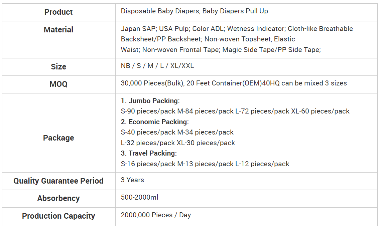Click the 'S-90 pieces/pack' jumbo line

(235, 111)
